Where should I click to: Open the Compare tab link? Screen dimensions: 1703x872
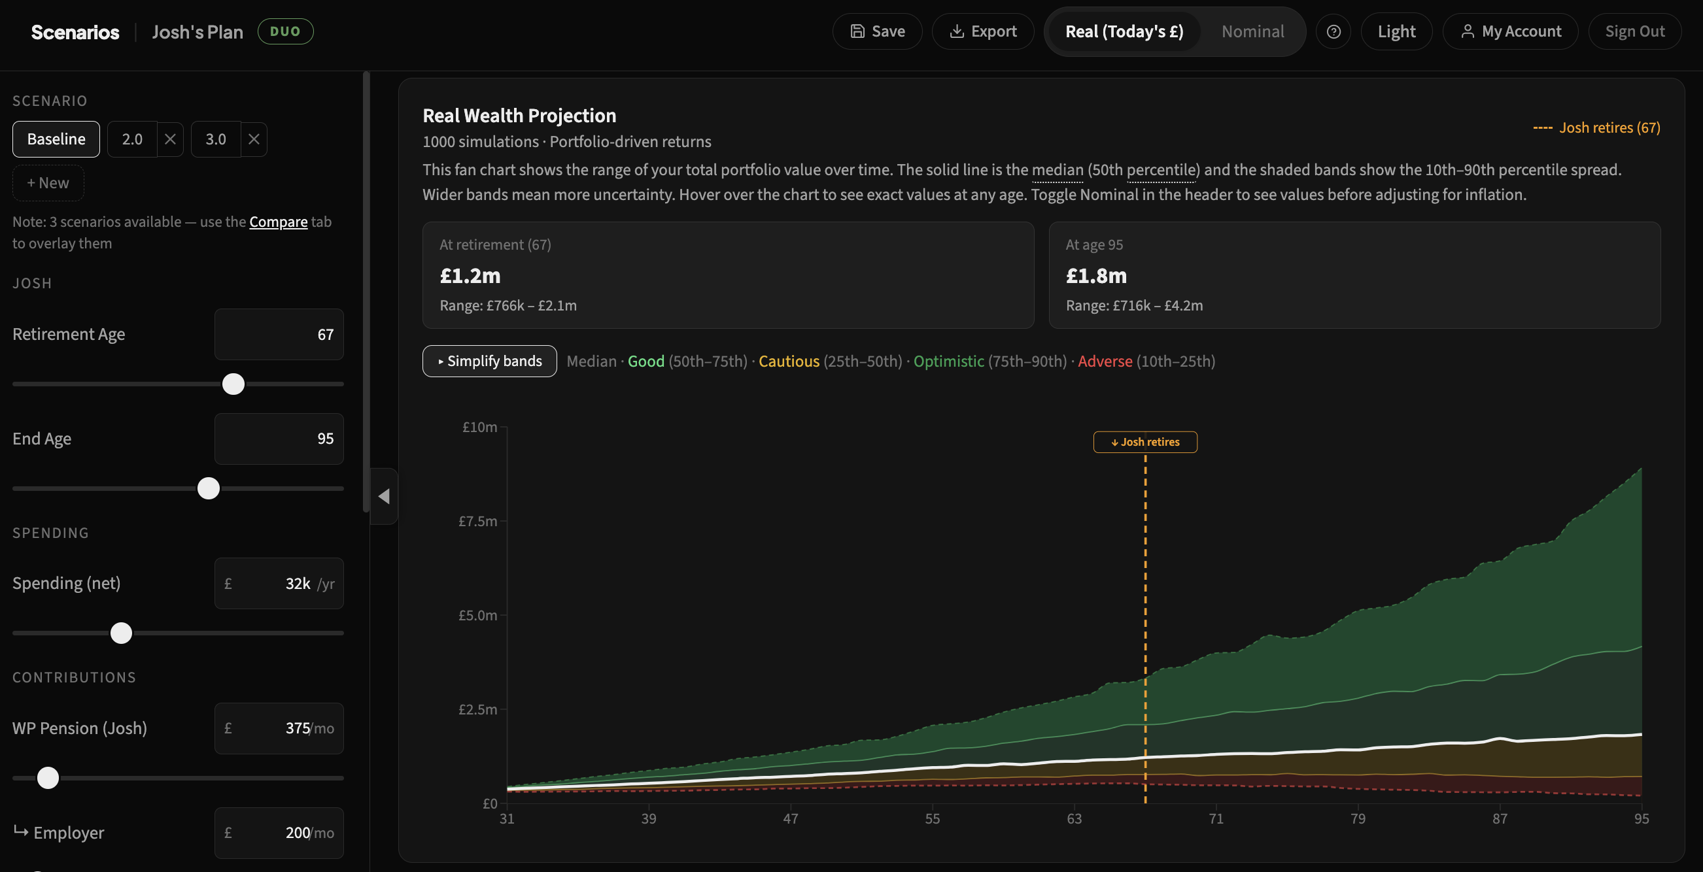[279, 222]
